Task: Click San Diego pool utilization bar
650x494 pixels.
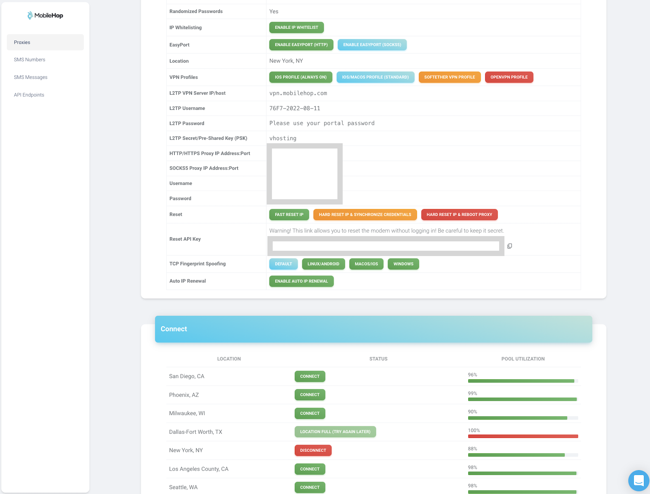Action: point(523,381)
